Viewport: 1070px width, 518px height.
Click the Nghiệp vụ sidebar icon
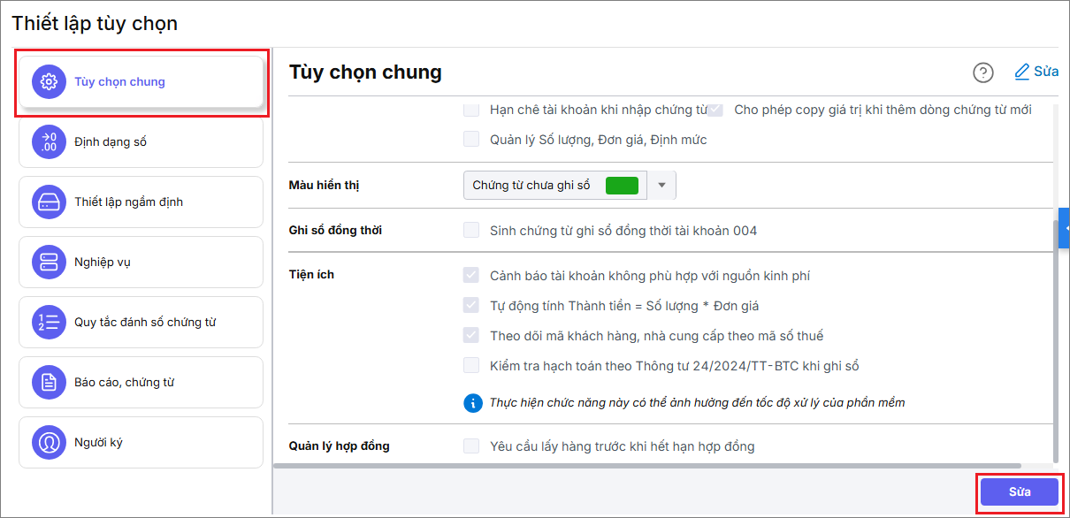pyautogui.click(x=50, y=262)
